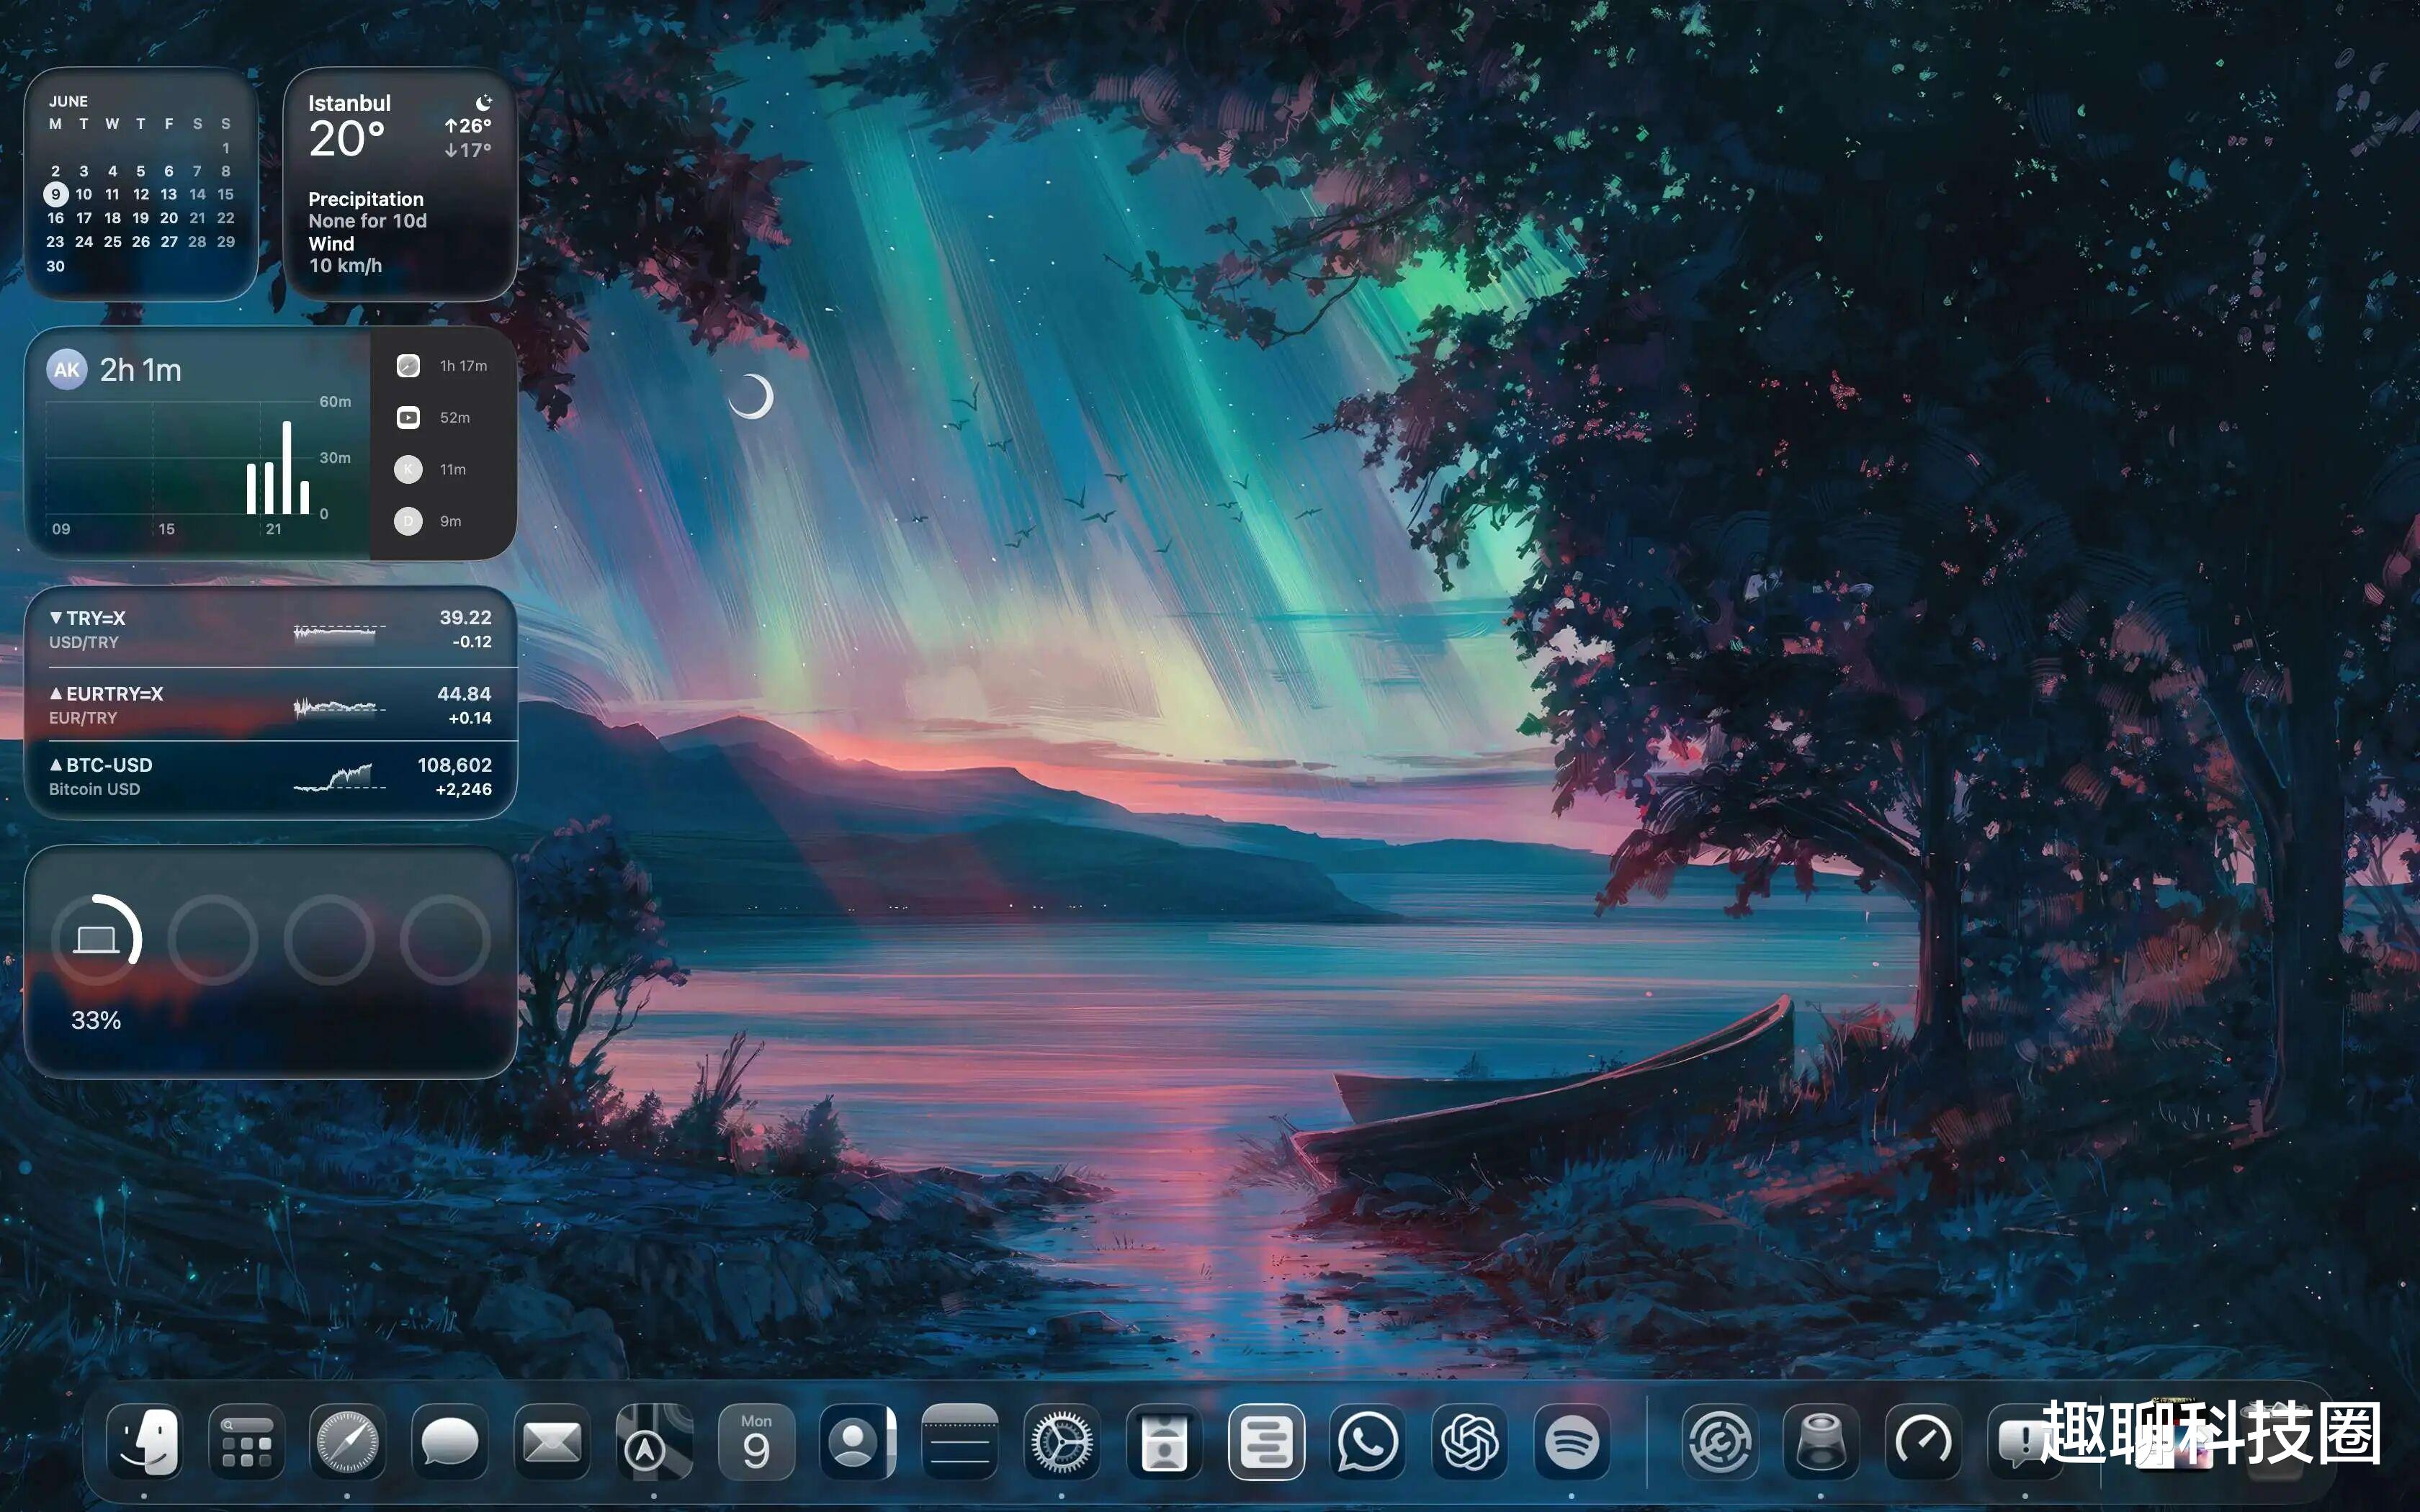This screenshot has width=2420, height=1512.
Task: Click today's date 9 in calendar widget
Action: (56, 194)
